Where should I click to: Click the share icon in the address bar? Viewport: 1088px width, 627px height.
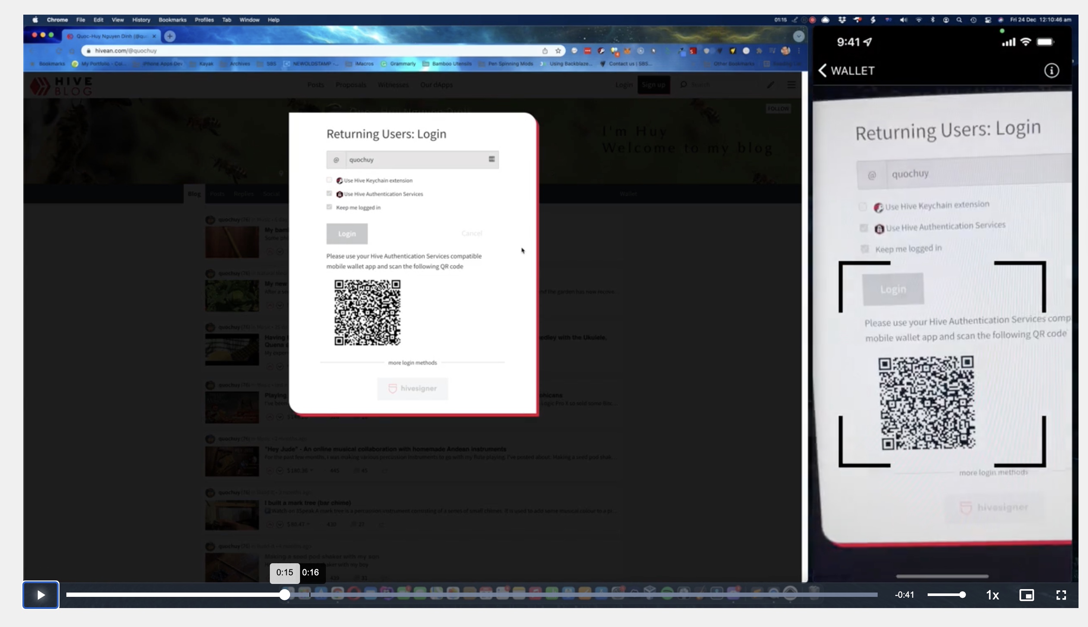545,51
